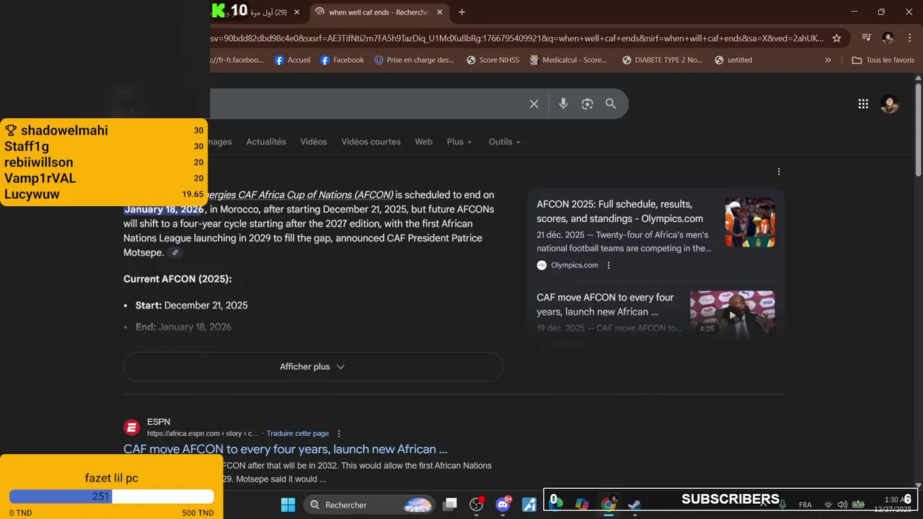Open taskbar clock showing 12/27/2025

coord(893,505)
